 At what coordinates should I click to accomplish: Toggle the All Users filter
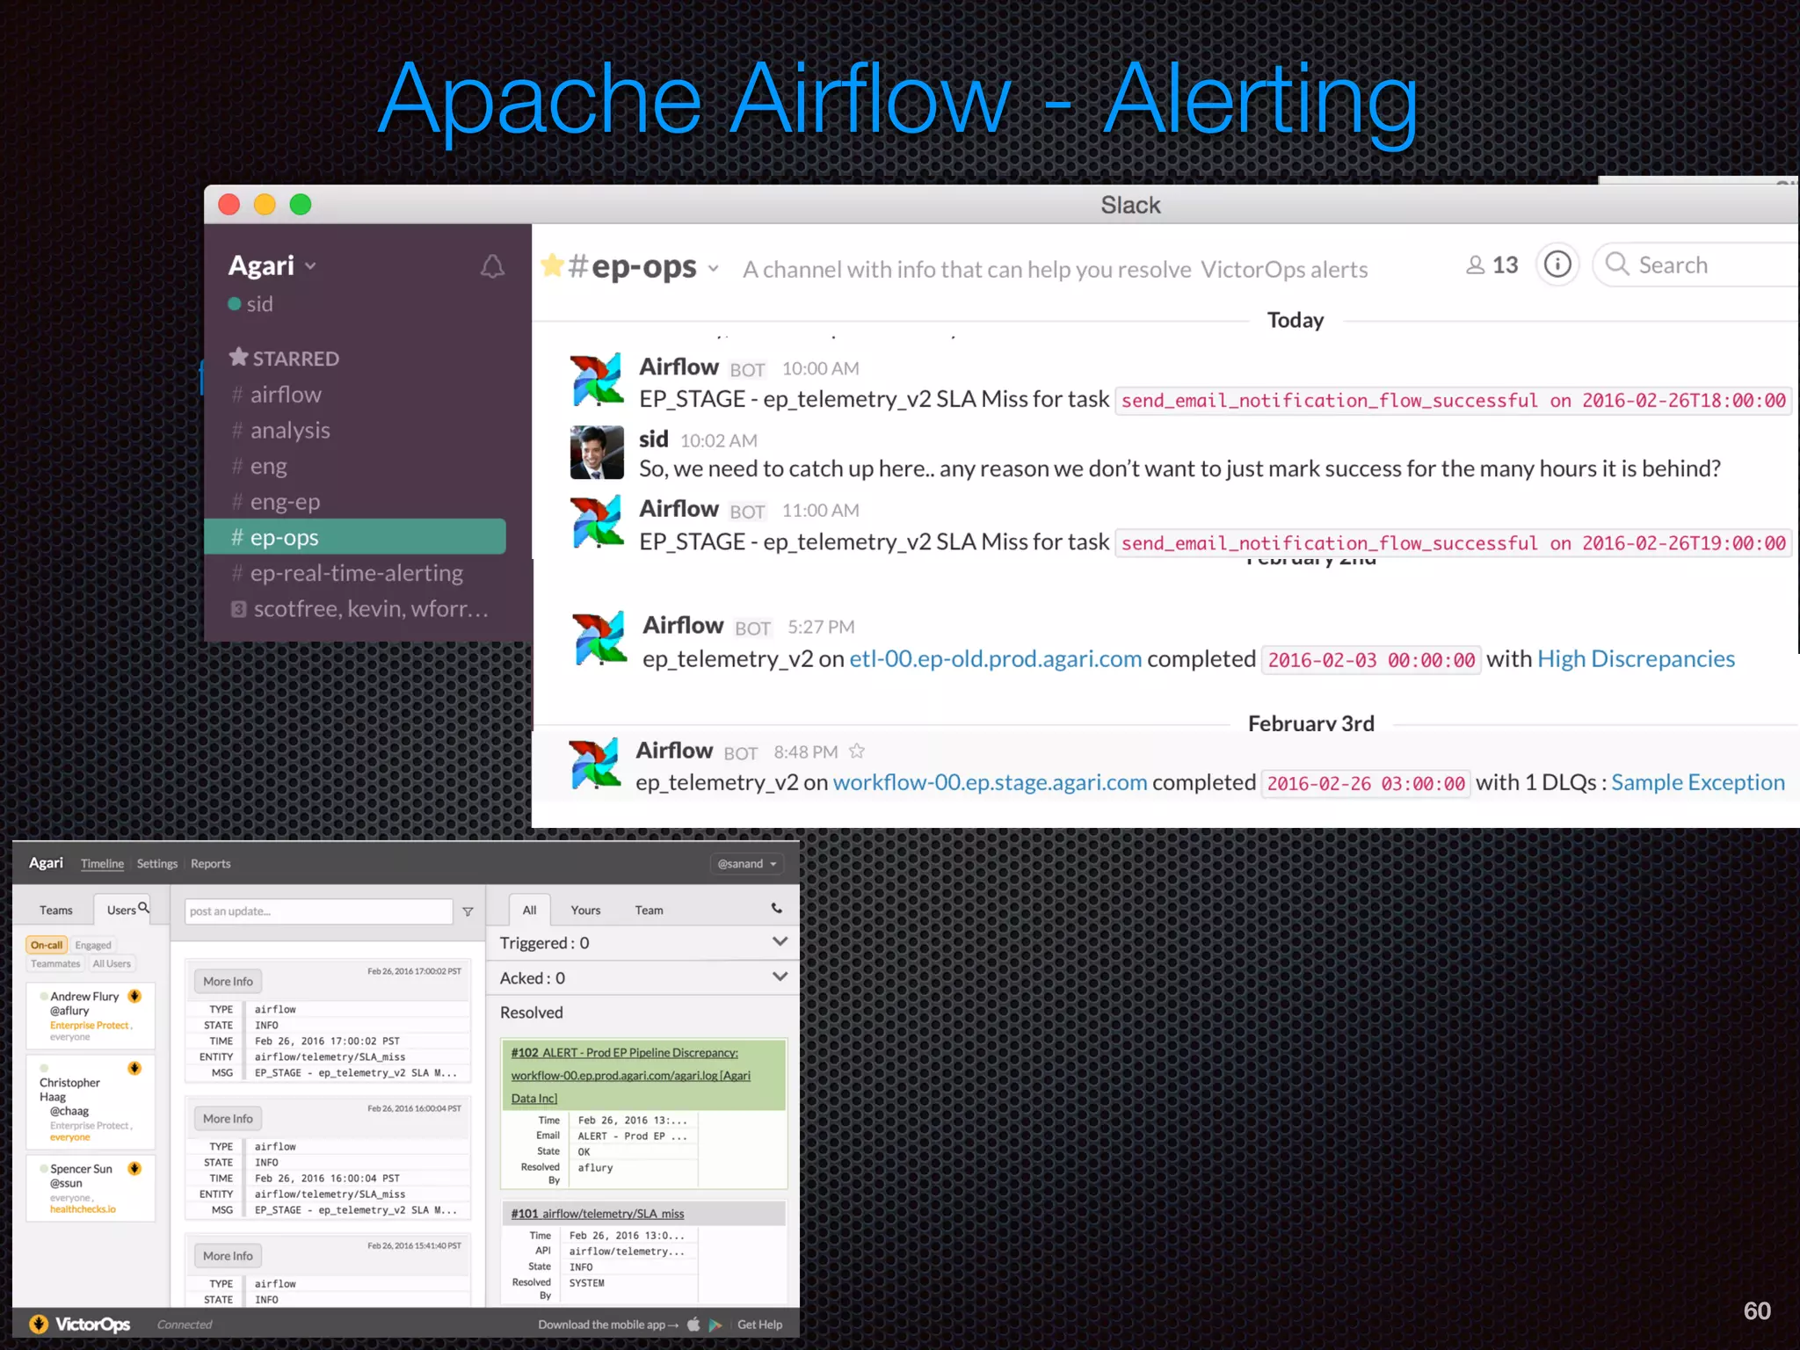(x=112, y=963)
